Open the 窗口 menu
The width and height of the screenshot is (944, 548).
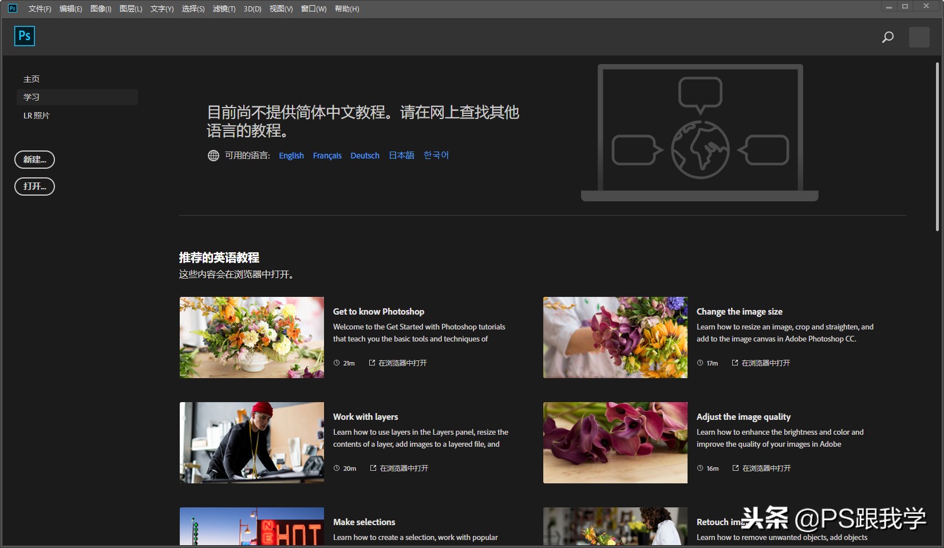point(314,9)
